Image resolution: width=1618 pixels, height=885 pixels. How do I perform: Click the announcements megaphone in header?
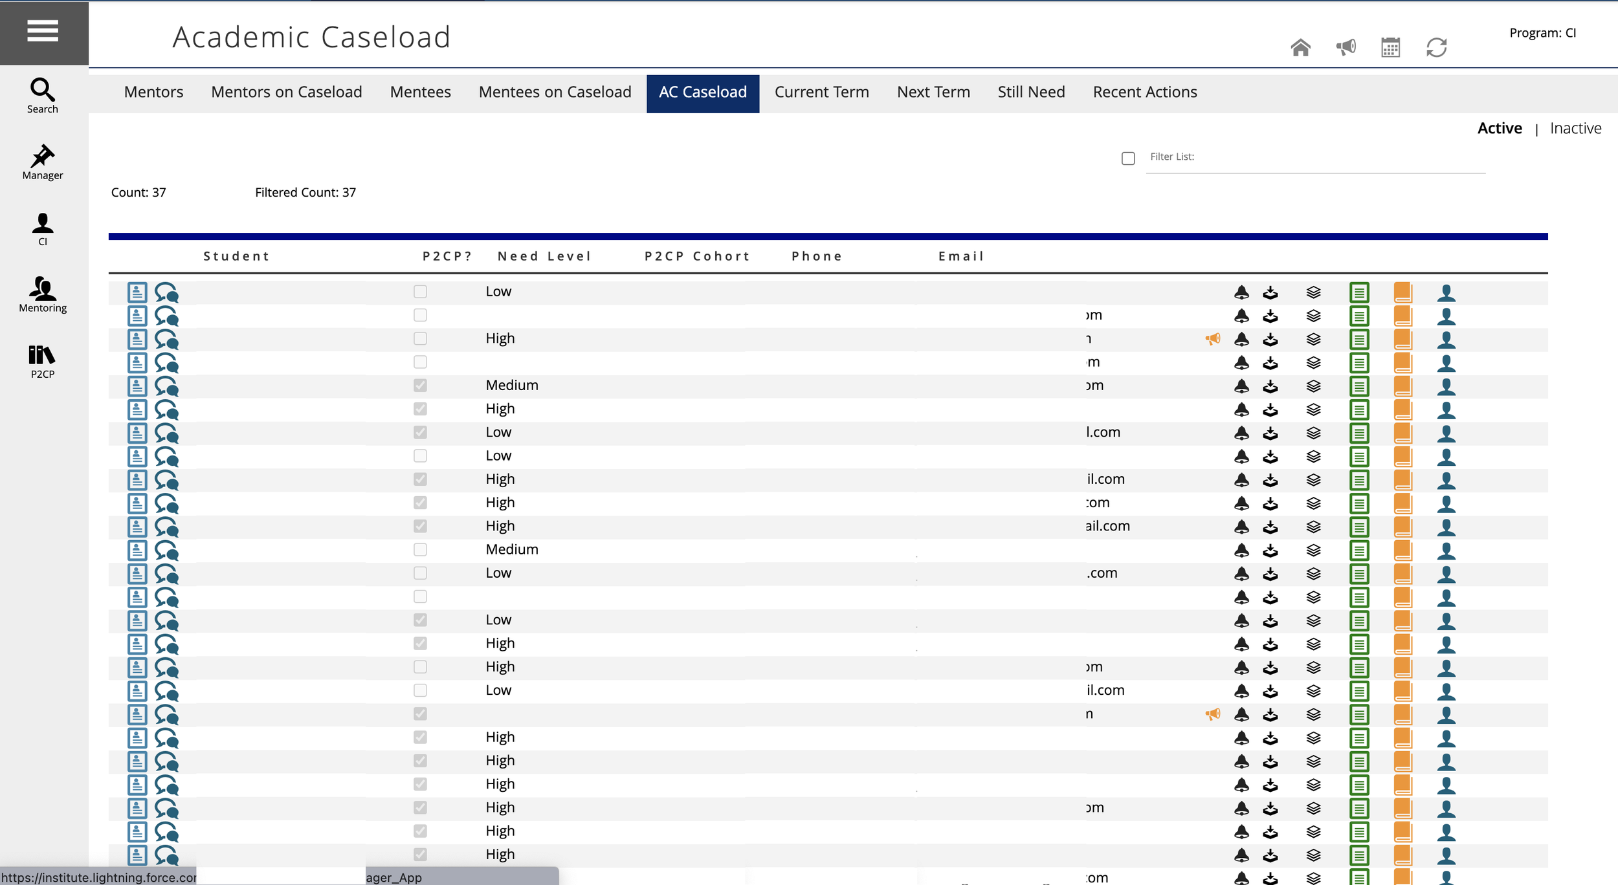pyautogui.click(x=1346, y=47)
